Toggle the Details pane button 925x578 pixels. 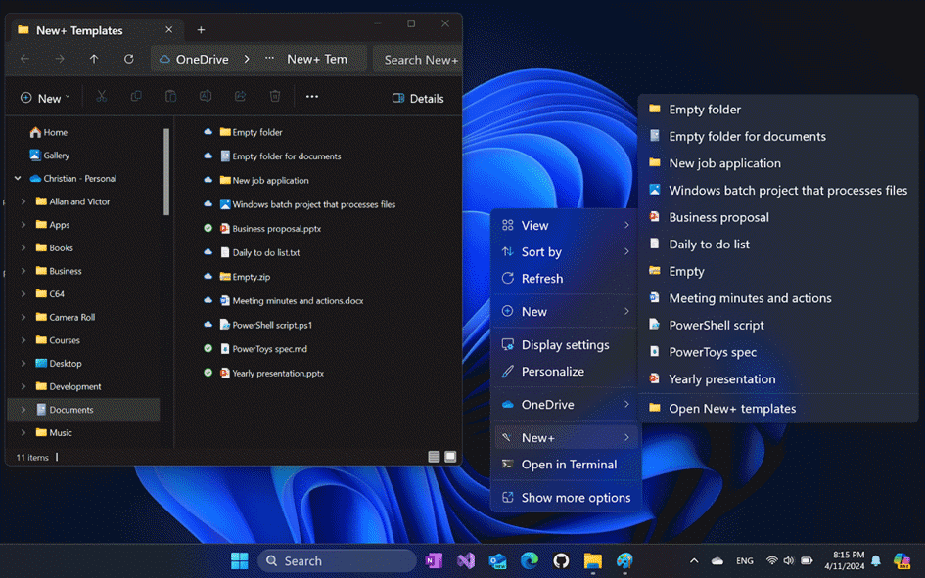418,98
